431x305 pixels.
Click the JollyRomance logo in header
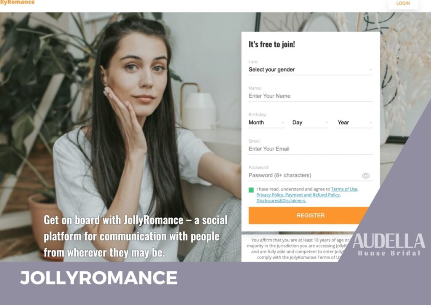17,2
